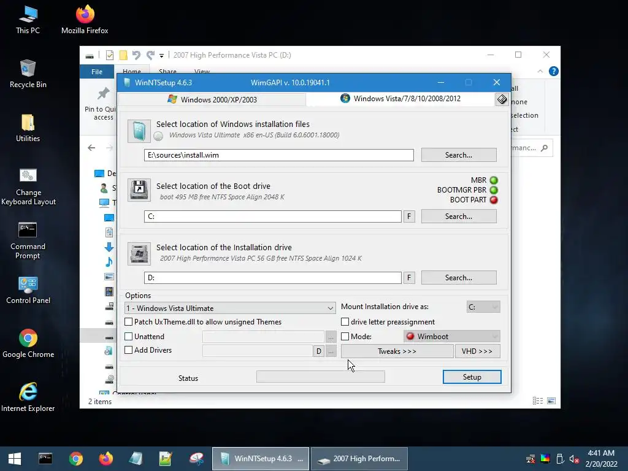628x471 pixels.
Task: Open Utilities folder on desktop
Action: [28, 128]
